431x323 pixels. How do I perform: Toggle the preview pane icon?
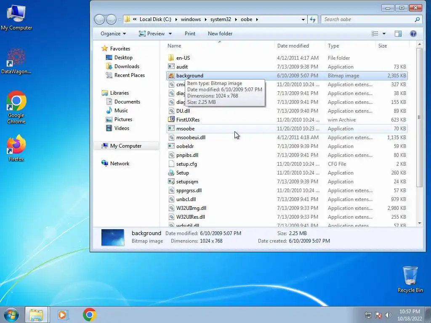point(398,34)
